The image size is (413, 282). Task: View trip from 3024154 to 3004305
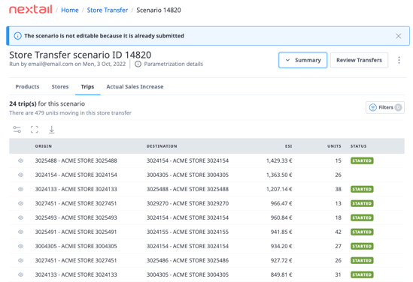pos(20,175)
